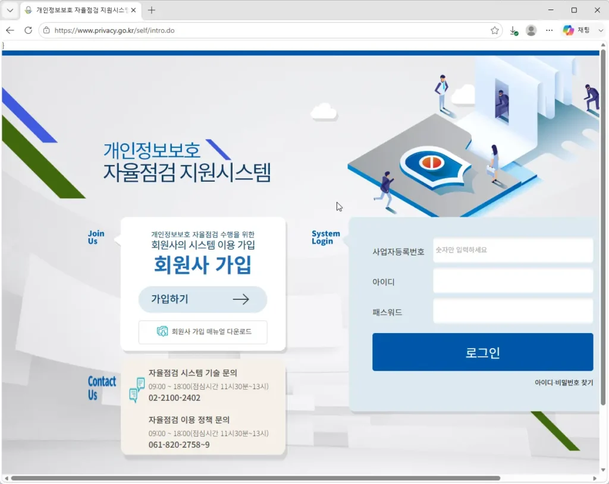Select the 개인정보보호 자율점검 지원시스템 tab
This screenshot has height=484, width=609.
tap(81, 11)
